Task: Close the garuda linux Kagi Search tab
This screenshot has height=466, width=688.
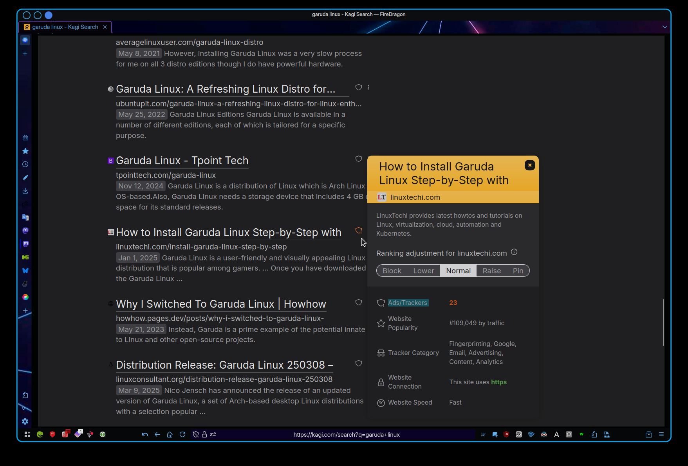Action: pyautogui.click(x=105, y=27)
